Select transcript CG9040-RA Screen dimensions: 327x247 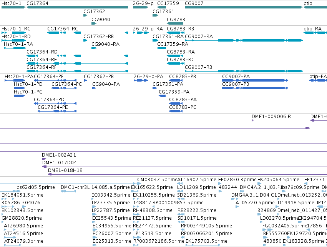coord(94,48)
